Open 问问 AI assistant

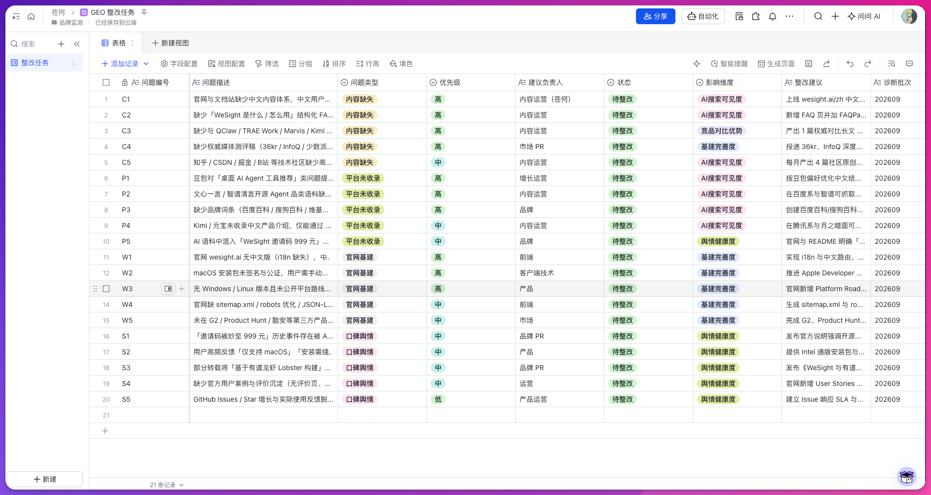(x=864, y=16)
